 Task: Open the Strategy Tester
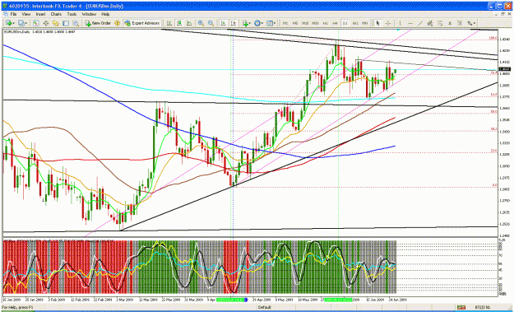tap(76, 23)
